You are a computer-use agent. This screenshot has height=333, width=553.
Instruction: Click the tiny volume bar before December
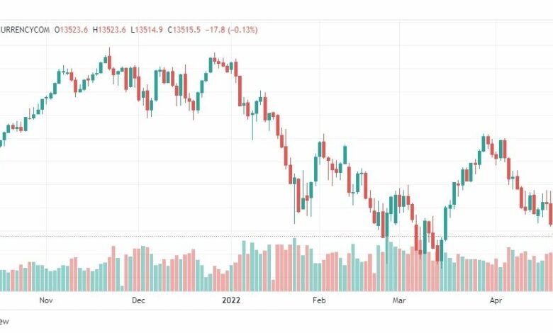pos(122,288)
